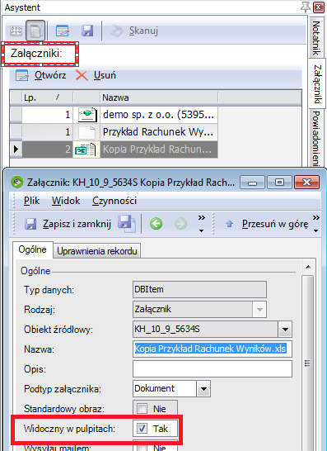Click the Excel file icon of Kopia Przykład row
Viewport: 327px width, 451px height.
tap(85, 150)
